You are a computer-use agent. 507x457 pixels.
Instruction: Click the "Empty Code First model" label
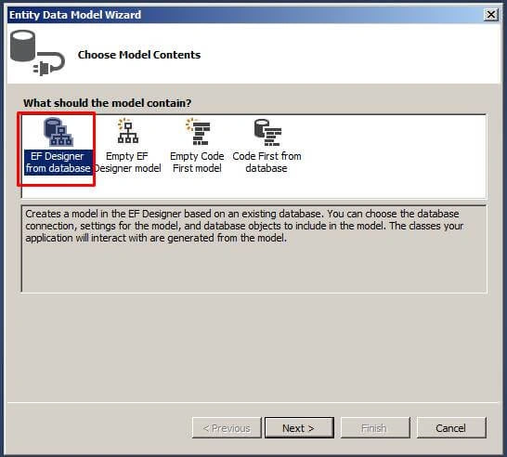(x=197, y=162)
